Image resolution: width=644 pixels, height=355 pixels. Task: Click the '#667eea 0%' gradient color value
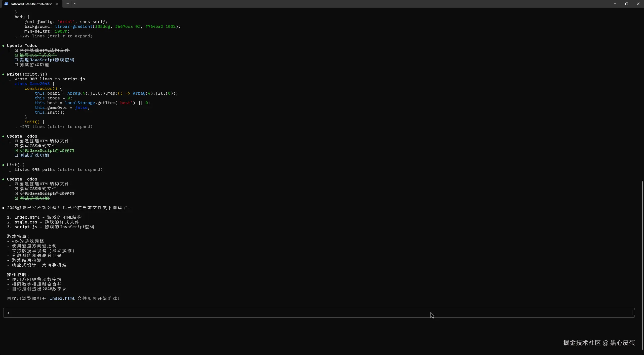128,27
